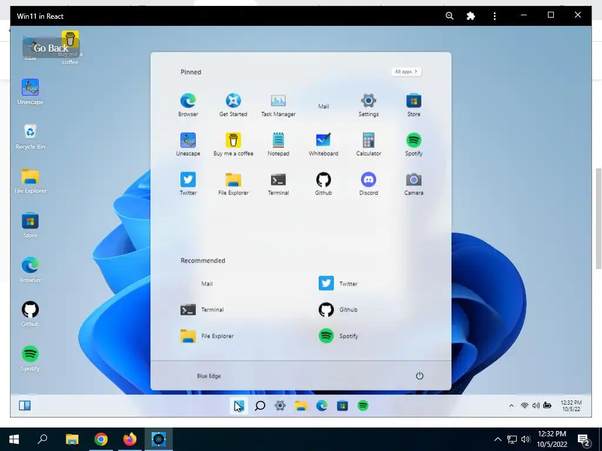This screenshot has width=602, height=451.
Task: Open the Calculator app
Action: click(369, 144)
